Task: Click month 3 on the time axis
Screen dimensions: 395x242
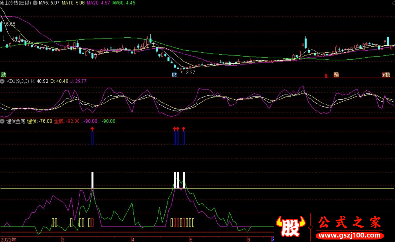Action: [x=63, y=240]
